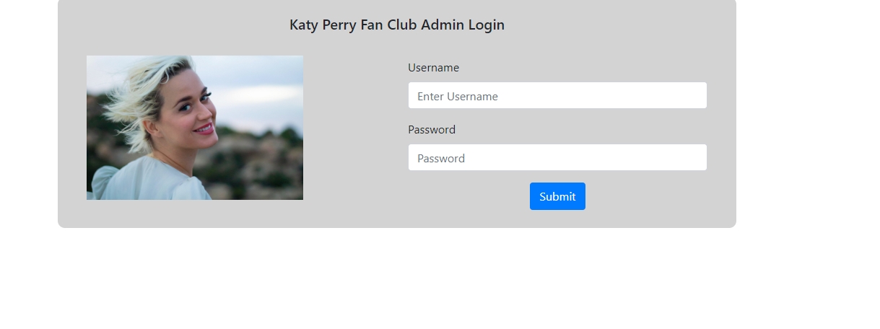Click the Enter Username input field
Screen dimensions: 880x329
tap(557, 96)
